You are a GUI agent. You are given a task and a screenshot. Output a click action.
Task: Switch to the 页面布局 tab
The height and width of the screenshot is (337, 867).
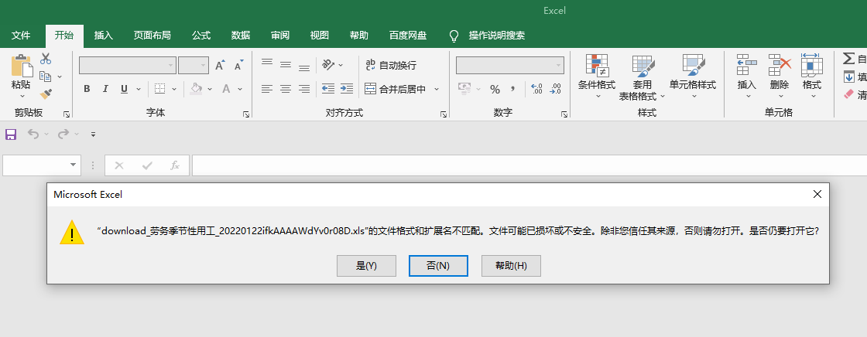pyautogui.click(x=152, y=36)
